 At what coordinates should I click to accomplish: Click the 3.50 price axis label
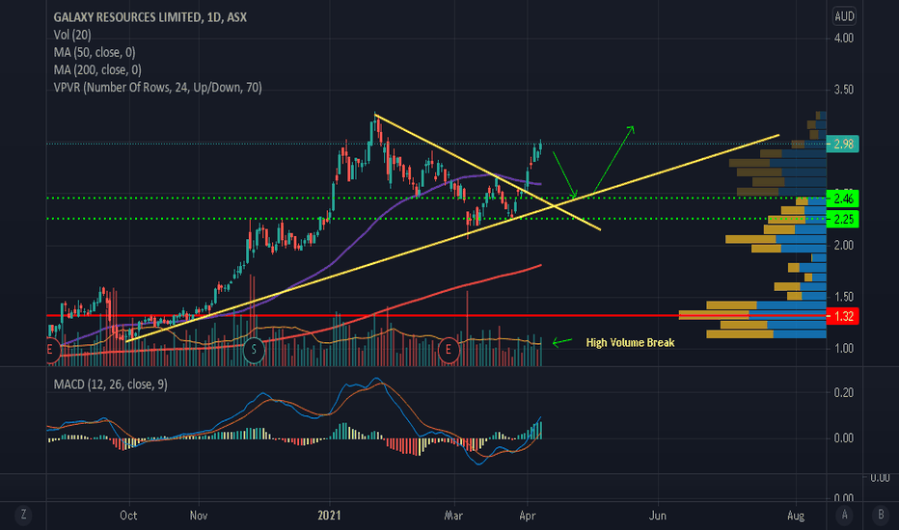(844, 90)
